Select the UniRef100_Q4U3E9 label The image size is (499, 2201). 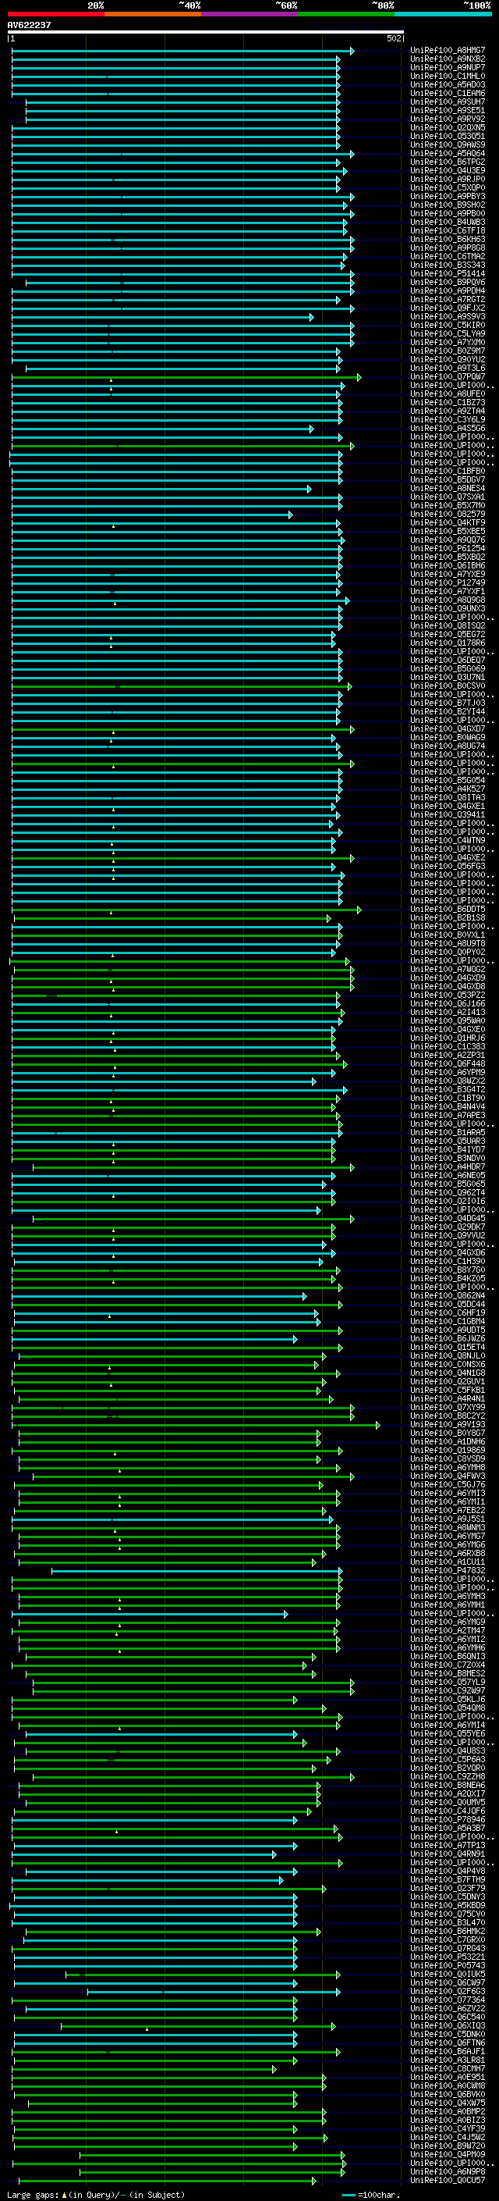click(x=448, y=171)
